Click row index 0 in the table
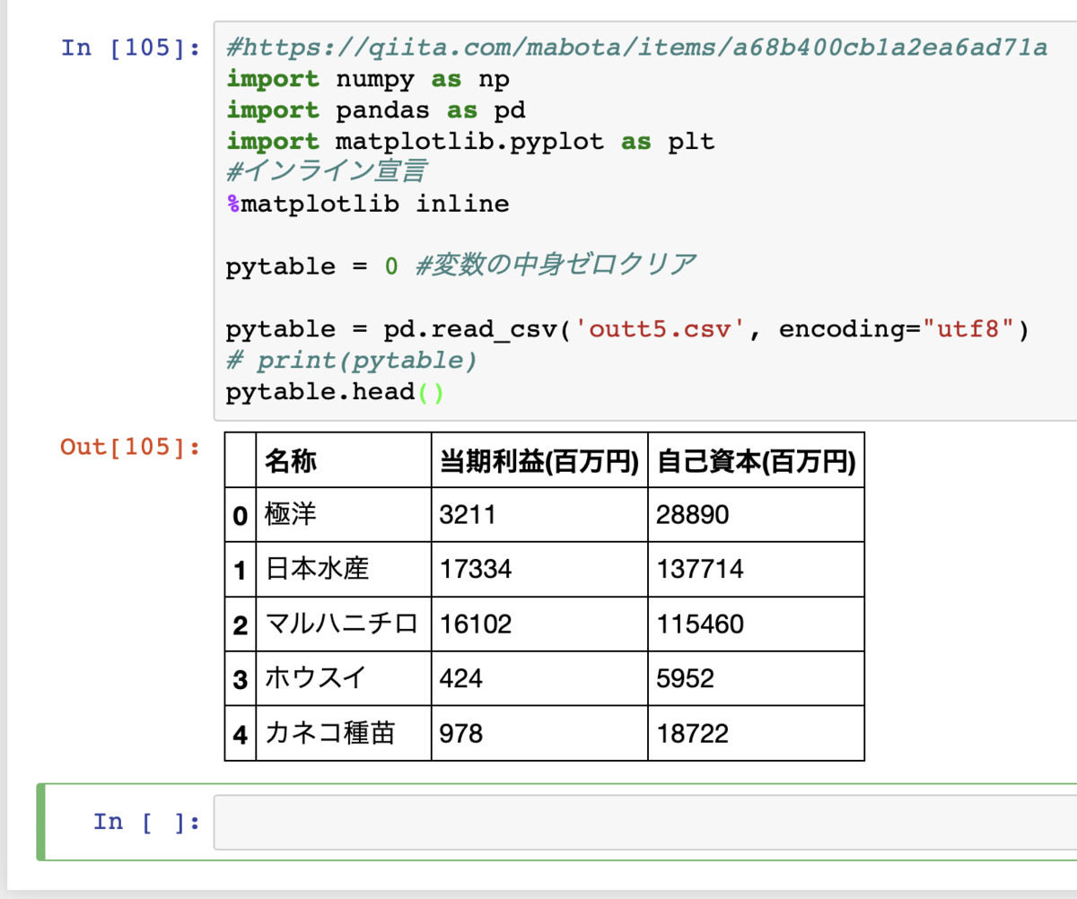 (x=239, y=514)
